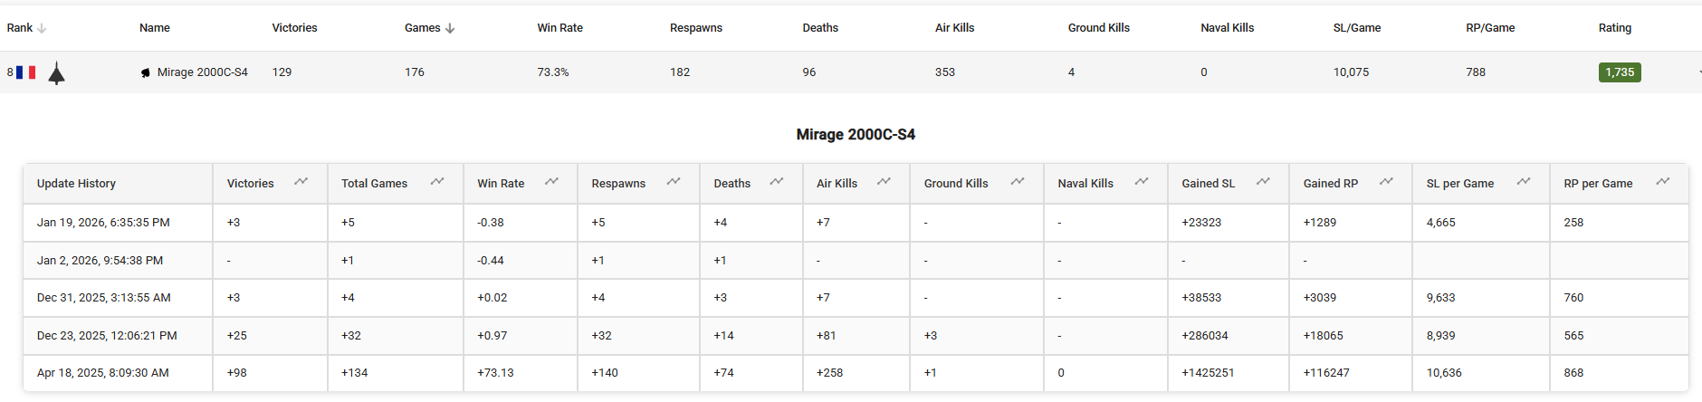Select the Jan 19, 2026 update history row
The image size is (1702, 402).
103,223
